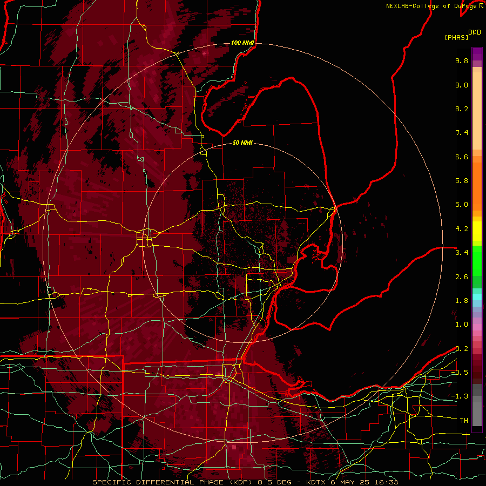Click the 1.8 value on the color scale
Image resolution: width=486 pixels, height=486 pixels.
pyautogui.click(x=462, y=301)
